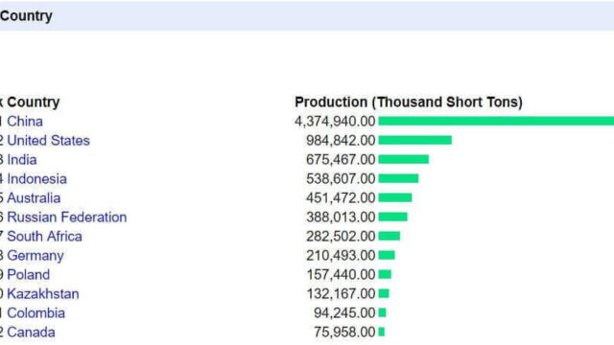Select the Australia link
This screenshot has width=614, height=345.
[34, 198]
